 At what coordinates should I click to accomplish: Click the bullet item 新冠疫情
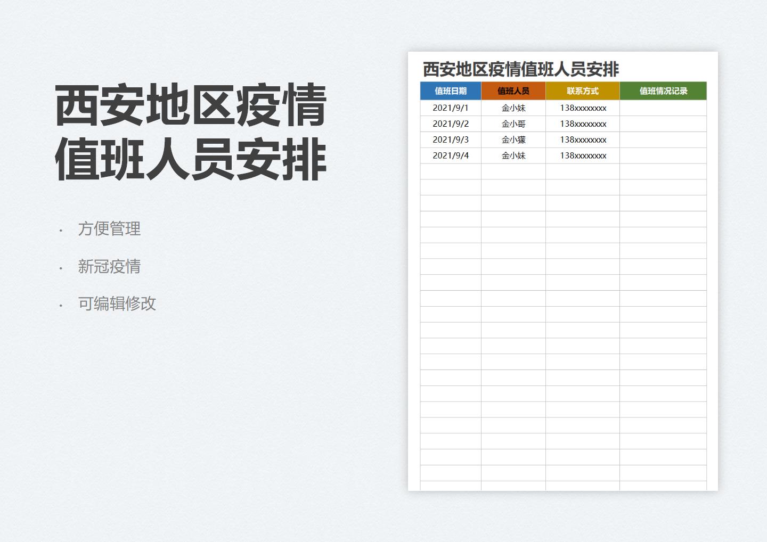click(x=110, y=267)
